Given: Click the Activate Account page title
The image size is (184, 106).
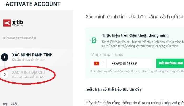Looking at the screenshot, I should (33, 4).
